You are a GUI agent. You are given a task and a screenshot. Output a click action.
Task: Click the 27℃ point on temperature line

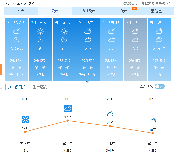pyautogui.click(x=68, y=121)
